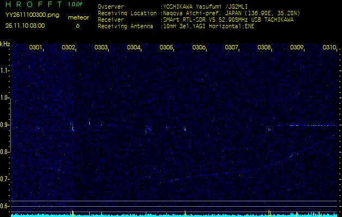Viewport: 342px width, 217px height.
Task: Click the long horizontal echo near 0309
Action: pyautogui.click(x=307, y=125)
